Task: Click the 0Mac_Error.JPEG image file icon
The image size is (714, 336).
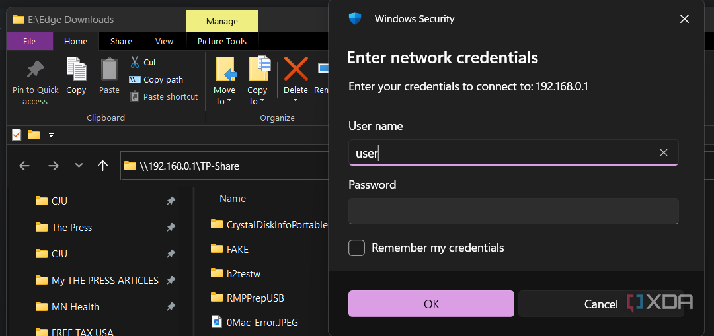Action: click(217, 322)
